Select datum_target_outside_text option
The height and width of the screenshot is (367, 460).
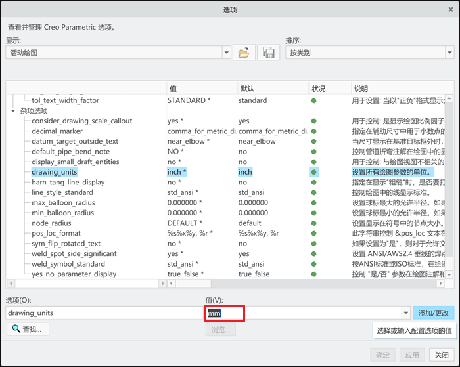pos(75,141)
